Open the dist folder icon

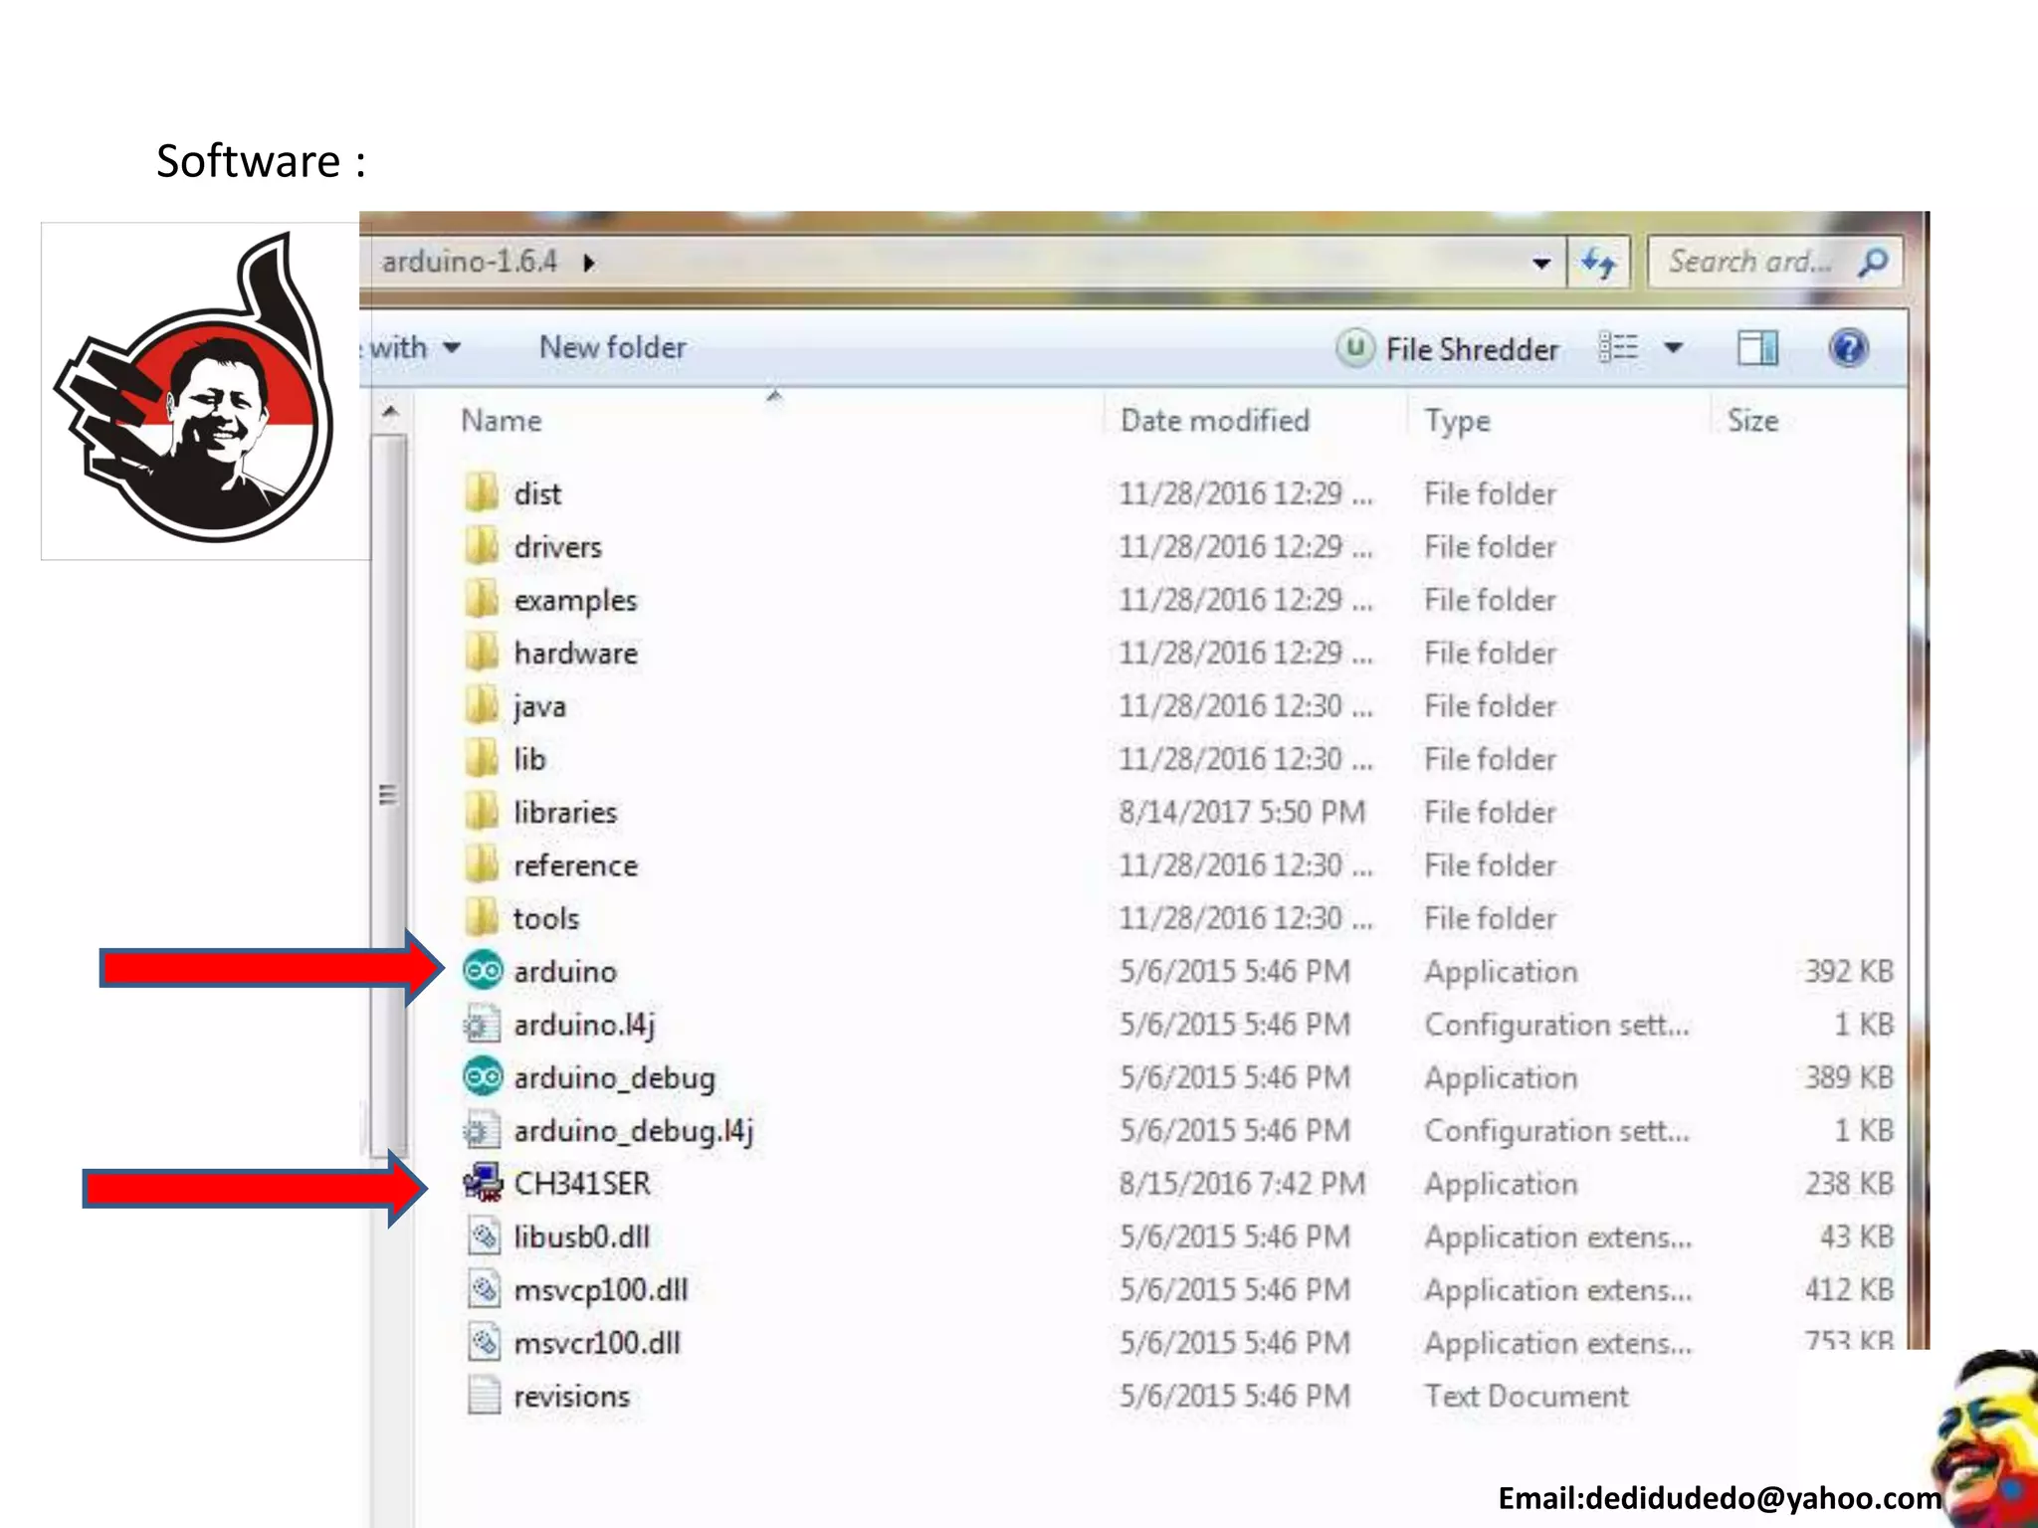483,492
